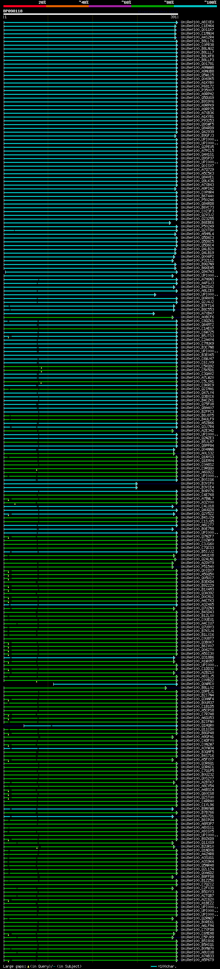The image size is (220, 969).
Task: Select label UniRef100_B0SIG6
Action: [x=197, y=480]
